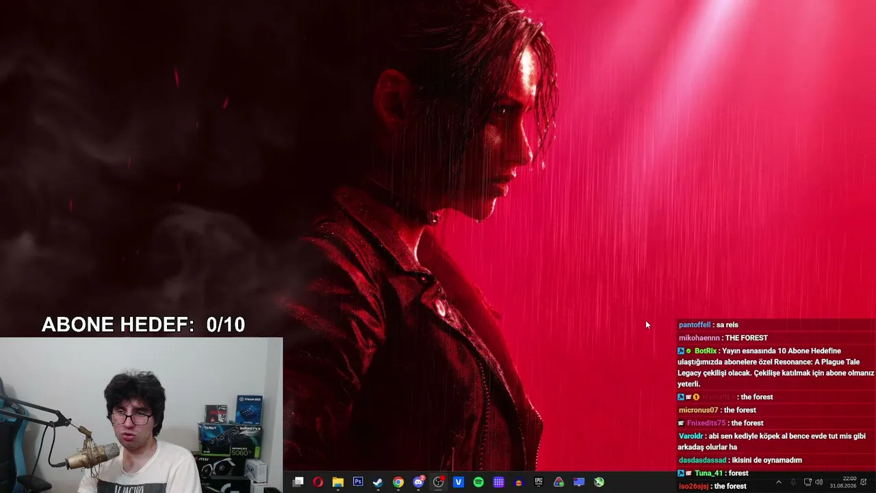876x493 pixels.
Task: Open Steam from the taskbar
Action: [378, 482]
